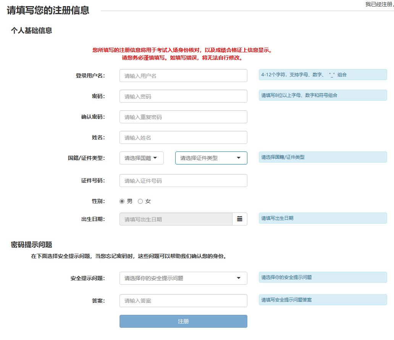This screenshot has width=394, height=340.
Task: Click the 登录用户名 username input field
Action: (183, 76)
